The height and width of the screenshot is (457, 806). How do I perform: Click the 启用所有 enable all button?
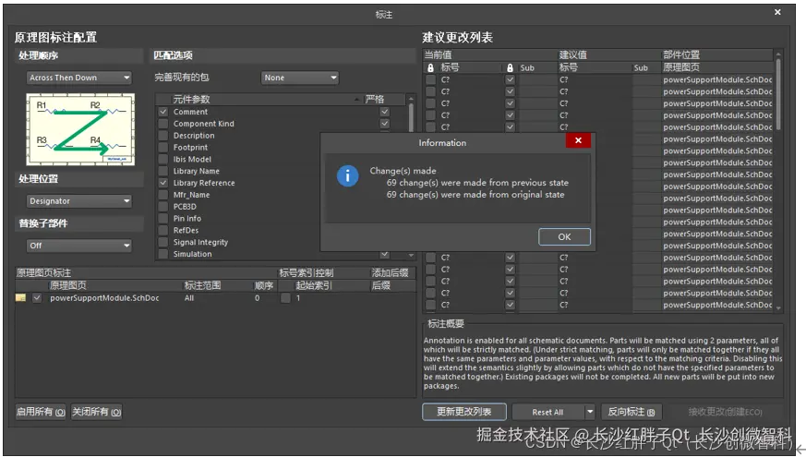pos(41,412)
